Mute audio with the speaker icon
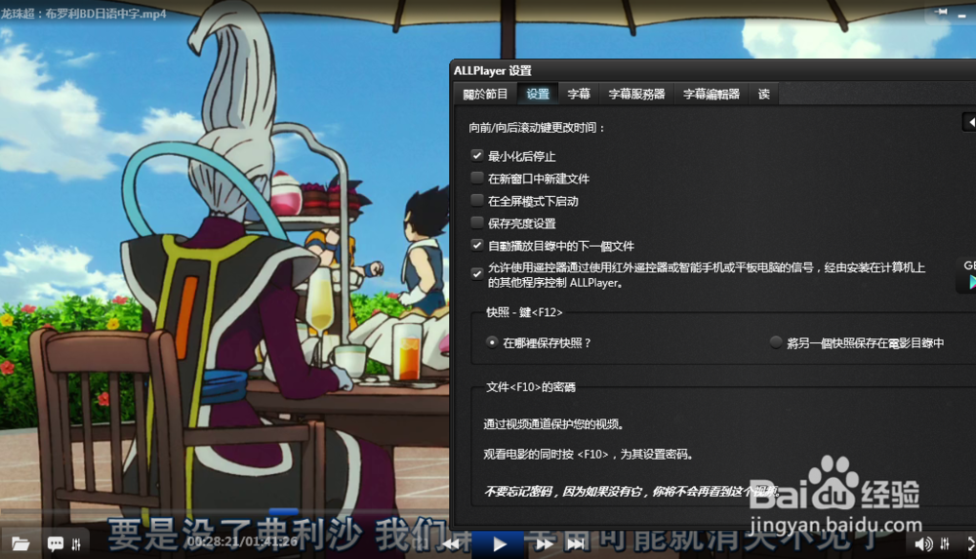976x559 pixels. coord(923,544)
